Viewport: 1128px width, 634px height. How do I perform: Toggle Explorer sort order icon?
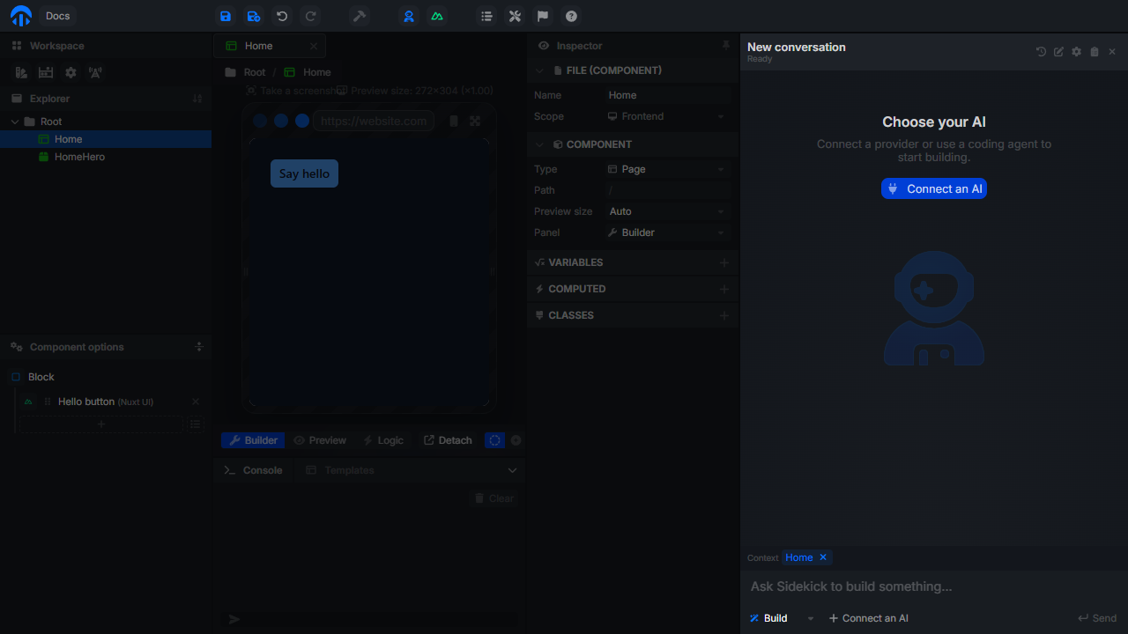(x=197, y=99)
